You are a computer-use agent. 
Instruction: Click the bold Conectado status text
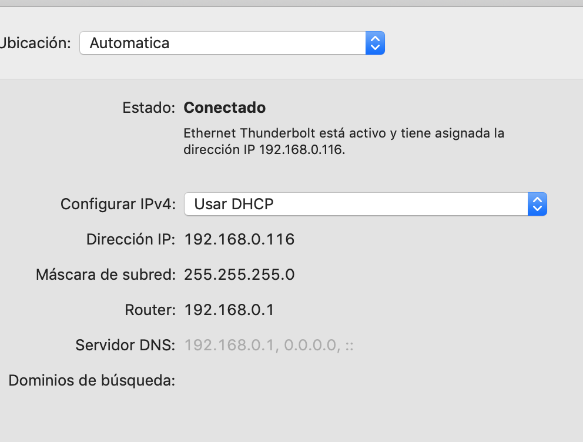tap(225, 108)
